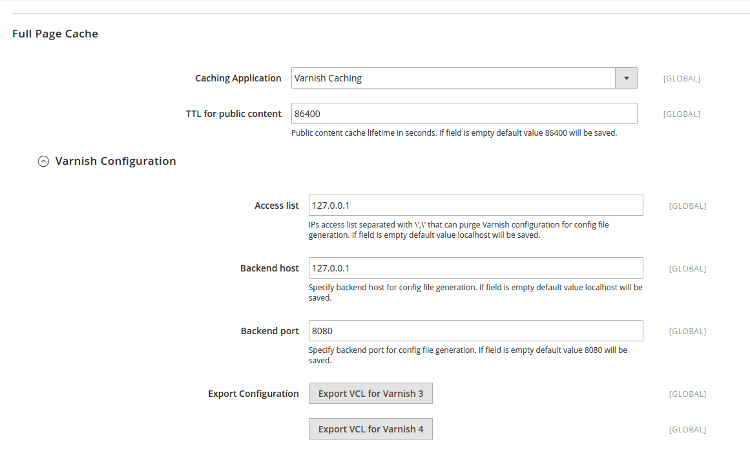The height and width of the screenshot is (457, 750).
Task: Open the Caching Application dropdown arrow
Action: pyautogui.click(x=626, y=78)
